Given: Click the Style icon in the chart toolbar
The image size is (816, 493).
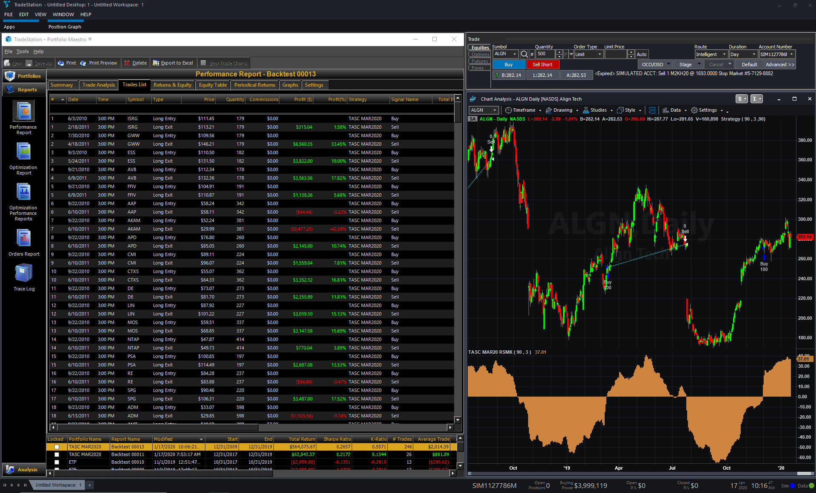Looking at the screenshot, I should click(620, 110).
